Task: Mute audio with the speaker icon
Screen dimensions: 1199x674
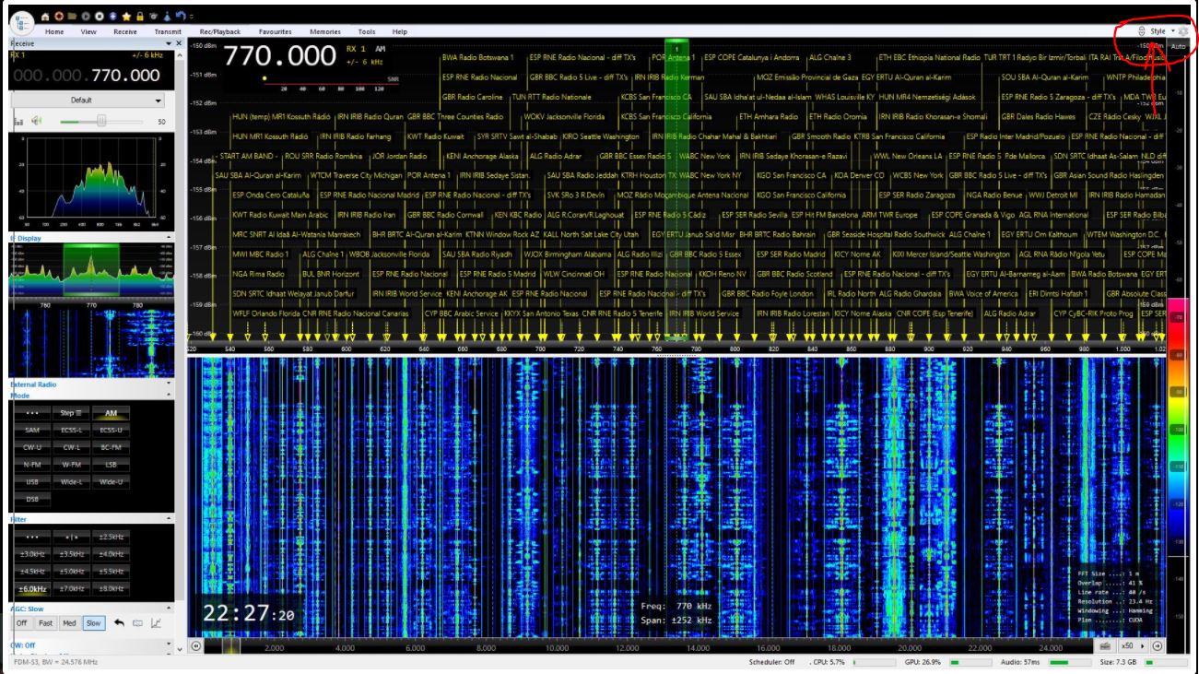Action: coord(38,121)
